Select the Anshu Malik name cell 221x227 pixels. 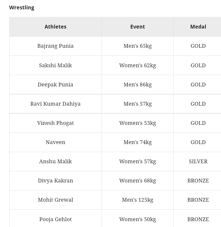coord(55,161)
